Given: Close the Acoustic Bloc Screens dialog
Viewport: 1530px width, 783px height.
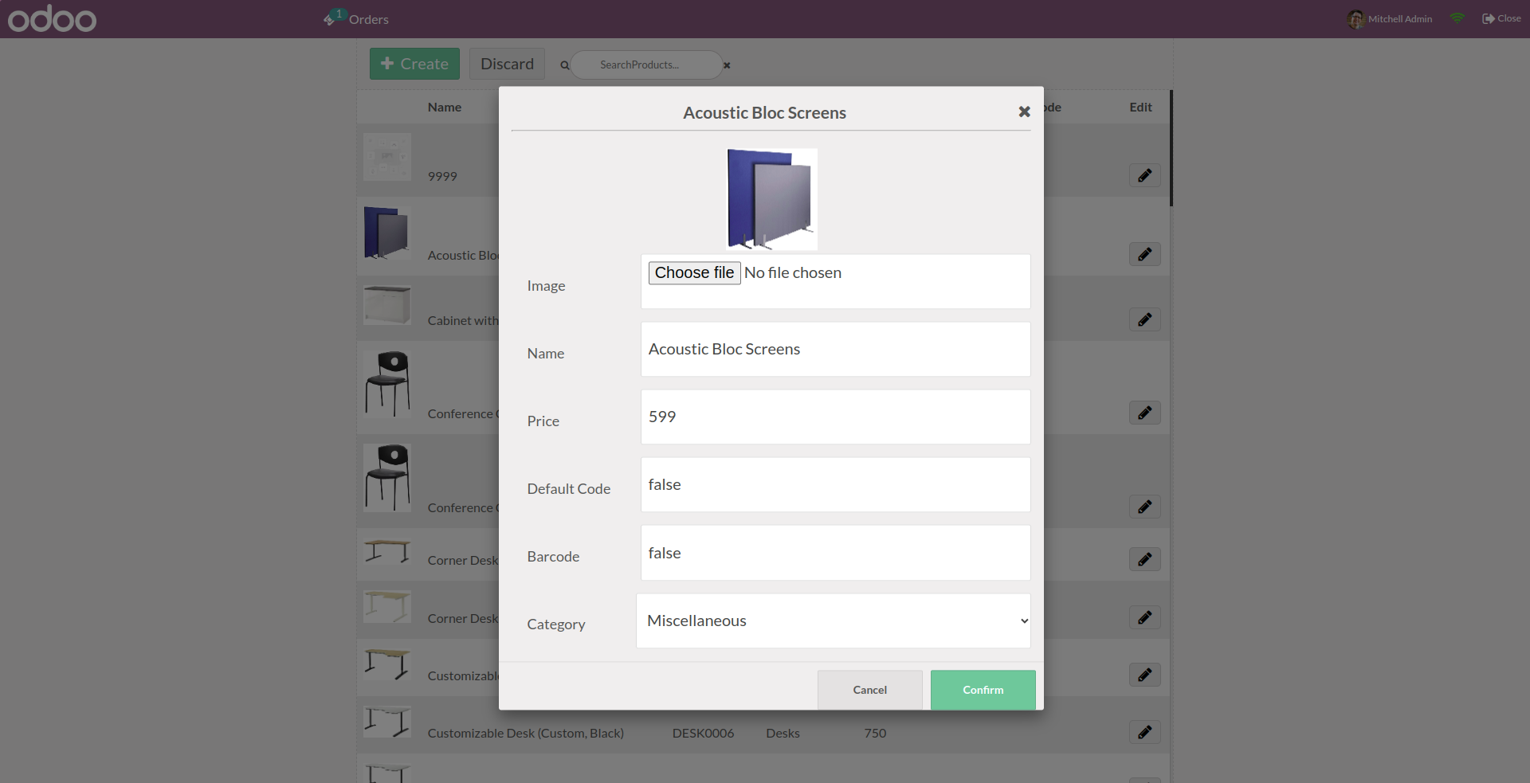Looking at the screenshot, I should pyautogui.click(x=1024, y=112).
